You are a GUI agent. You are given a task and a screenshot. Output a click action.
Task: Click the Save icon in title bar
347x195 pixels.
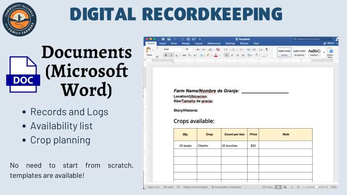click(169, 39)
